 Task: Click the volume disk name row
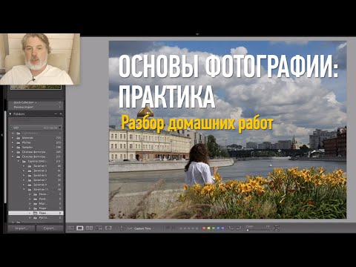[36, 128]
